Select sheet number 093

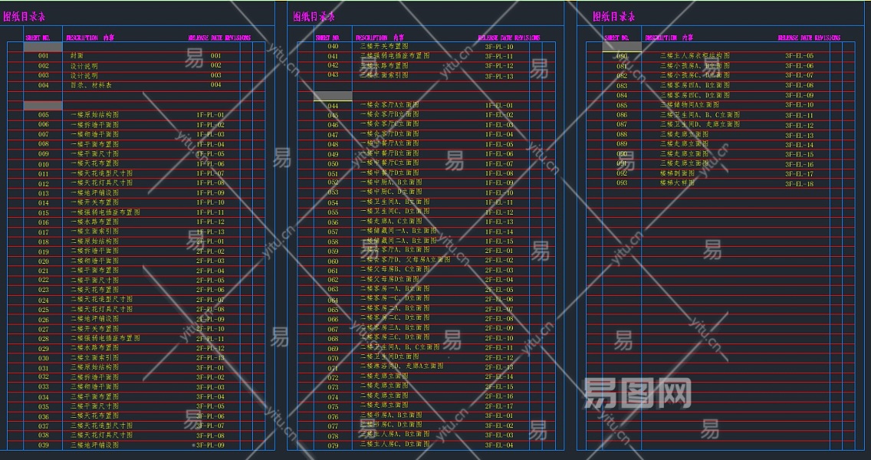622,182
